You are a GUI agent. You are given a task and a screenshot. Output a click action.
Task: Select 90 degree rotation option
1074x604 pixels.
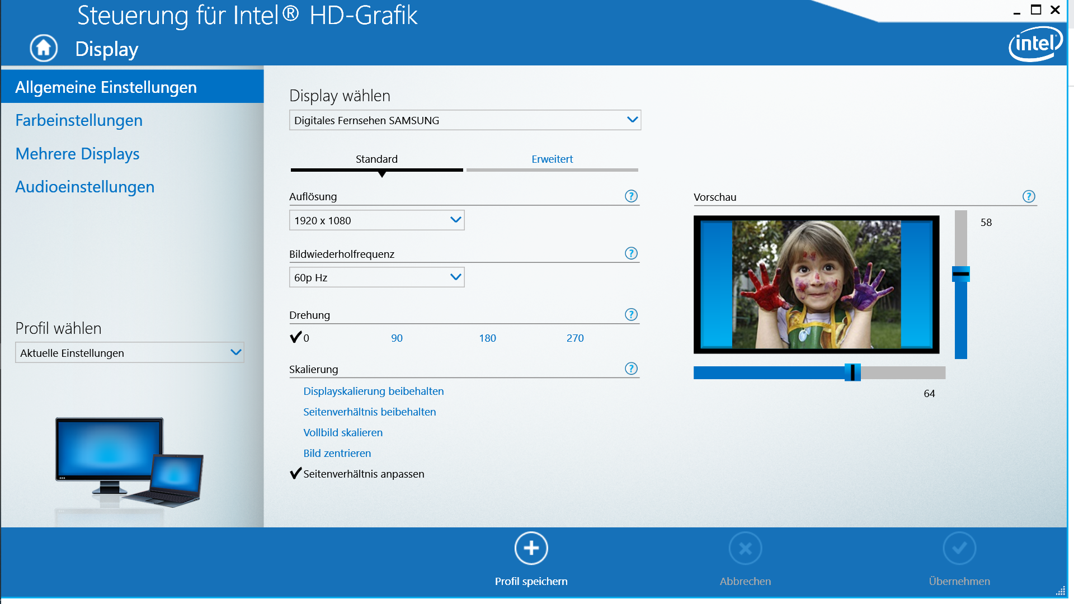(397, 338)
